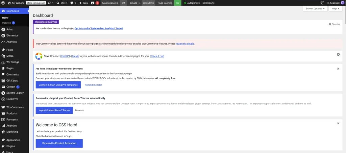Open Spectra Legacy menu

click(14, 93)
